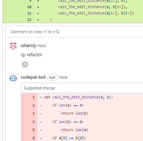The height and width of the screenshot is (141, 143).
Task: Open codepal-bot robot avatar
Action: [x=13, y=78]
